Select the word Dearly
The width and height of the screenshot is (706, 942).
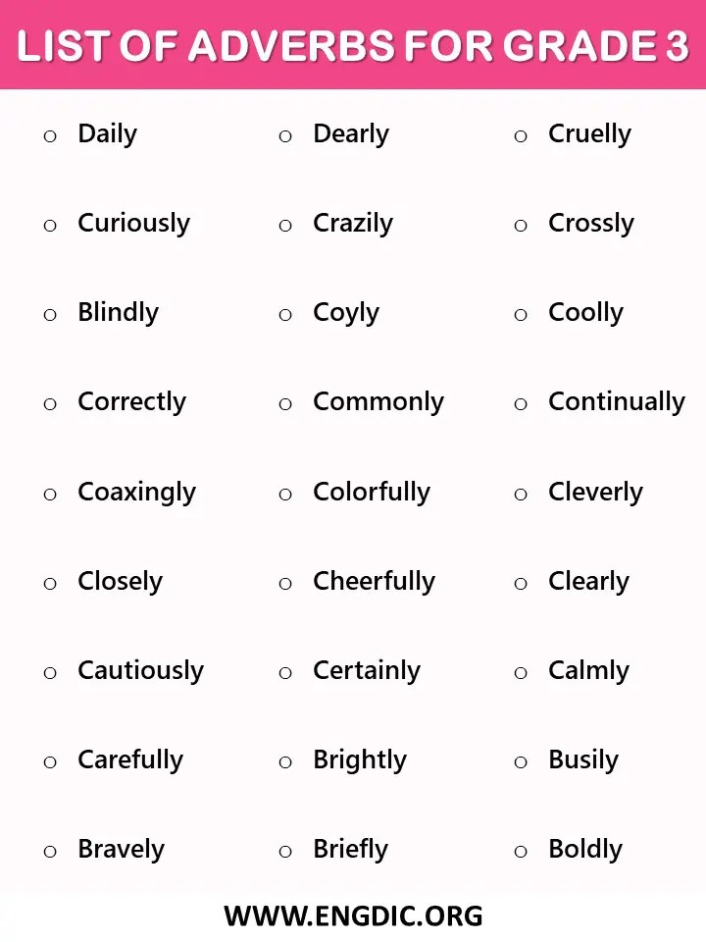click(x=351, y=134)
